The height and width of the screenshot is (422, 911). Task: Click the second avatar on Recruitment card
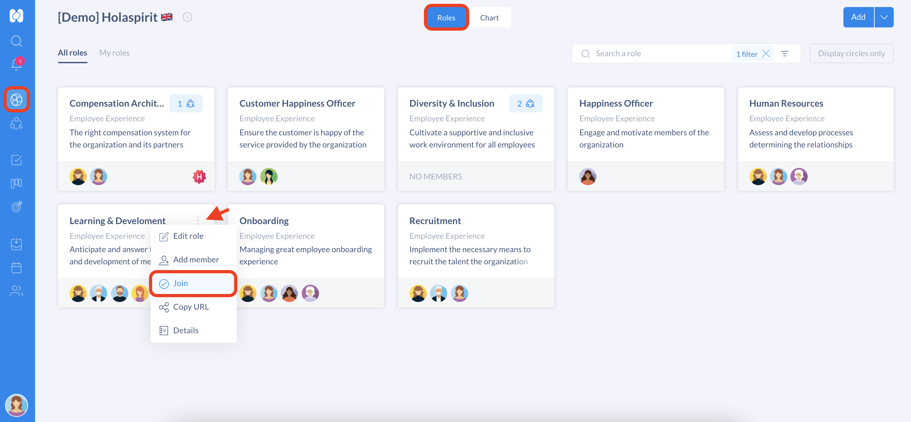click(439, 293)
